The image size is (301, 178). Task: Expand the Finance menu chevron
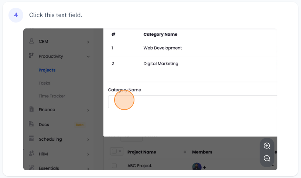pyautogui.click(x=88, y=110)
